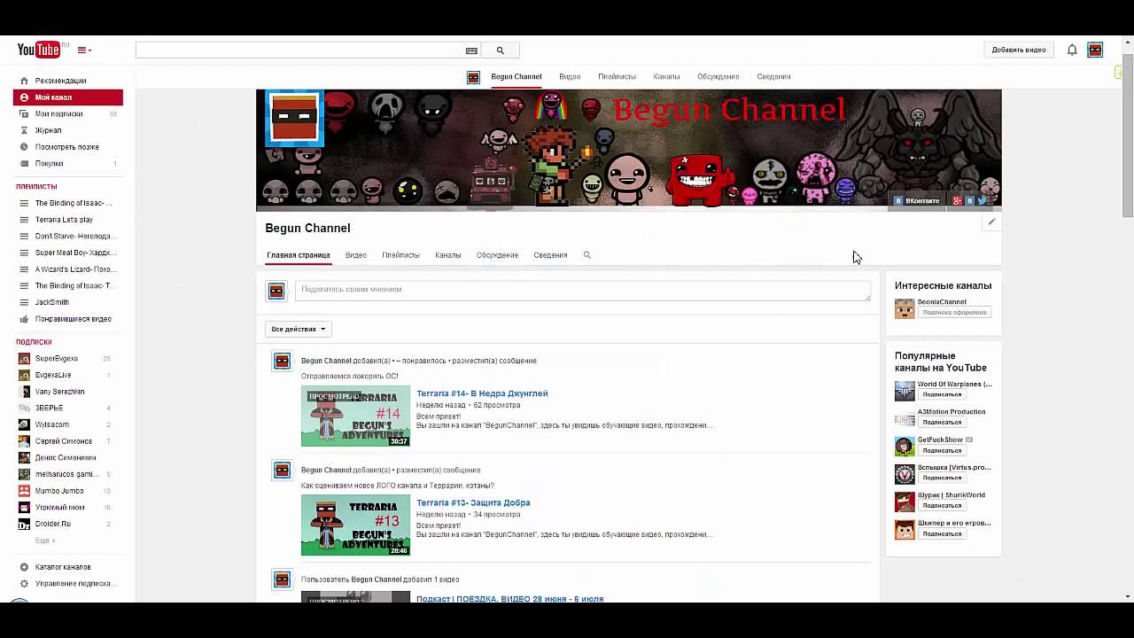The height and width of the screenshot is (638, 1134).
Task: Click the Добавить видео button
Action: point(1019,50)
